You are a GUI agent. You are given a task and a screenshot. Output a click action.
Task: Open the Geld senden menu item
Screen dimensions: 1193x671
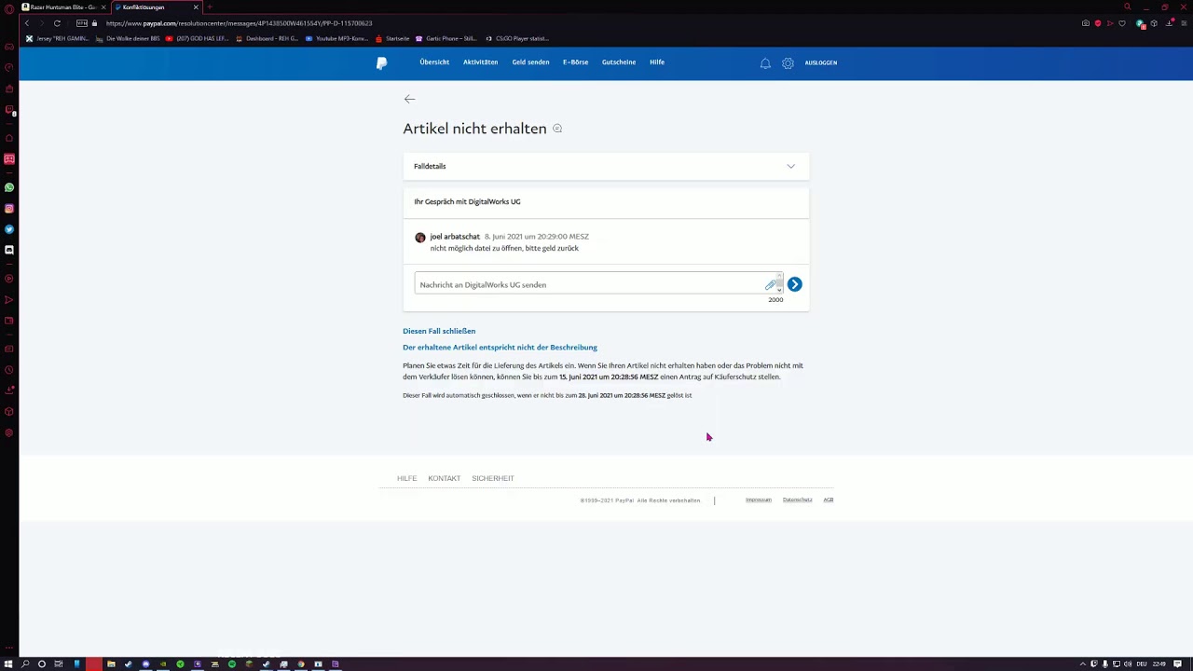(x=530, y=62)
